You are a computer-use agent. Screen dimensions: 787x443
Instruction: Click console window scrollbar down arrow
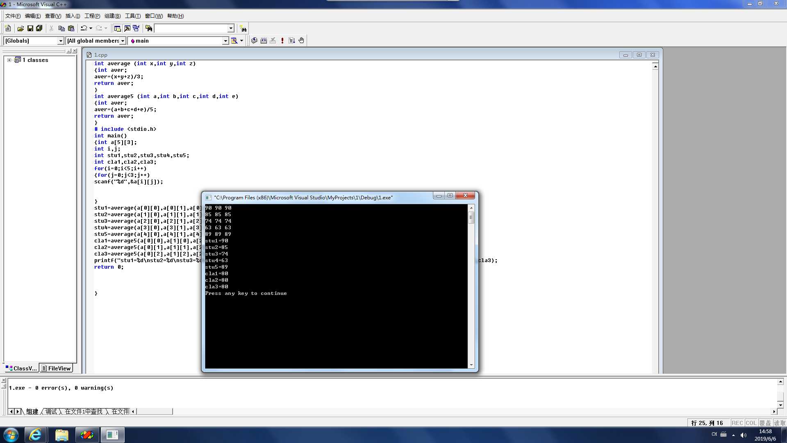click(x=471, y=365)
